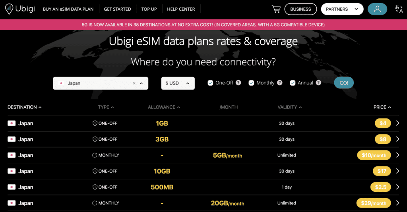Click the user account icon

coord(377,9)
